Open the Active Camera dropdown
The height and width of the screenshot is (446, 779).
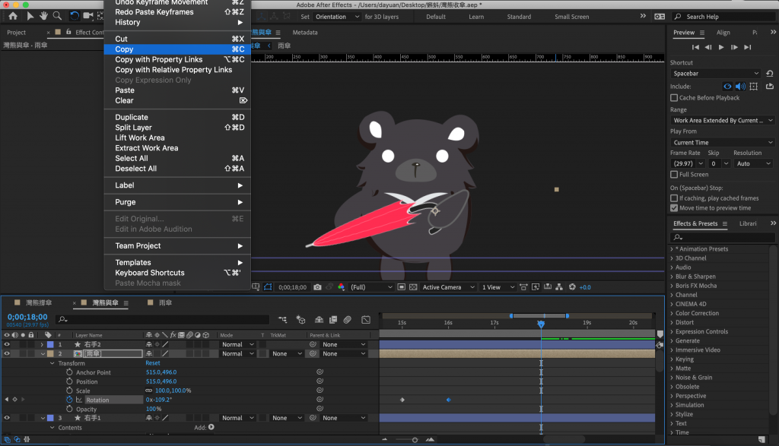tap(448, 287)
